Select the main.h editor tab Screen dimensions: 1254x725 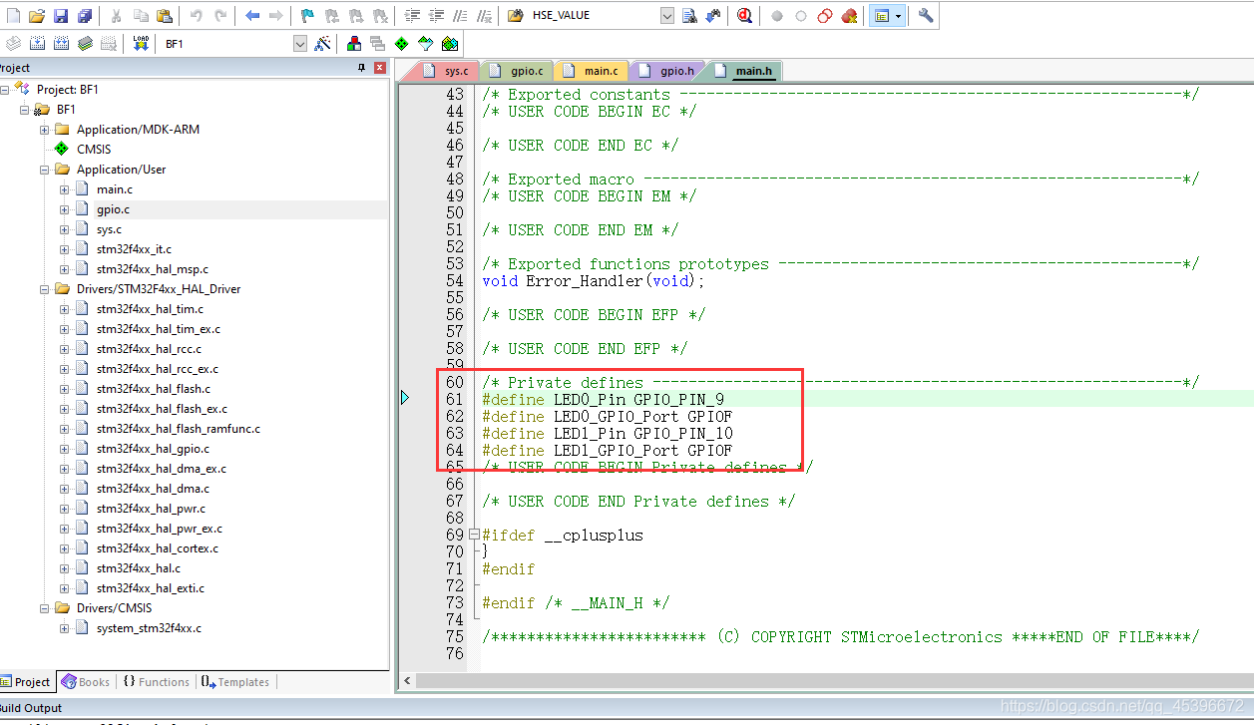pyautogui.click(x=744, y=71)
